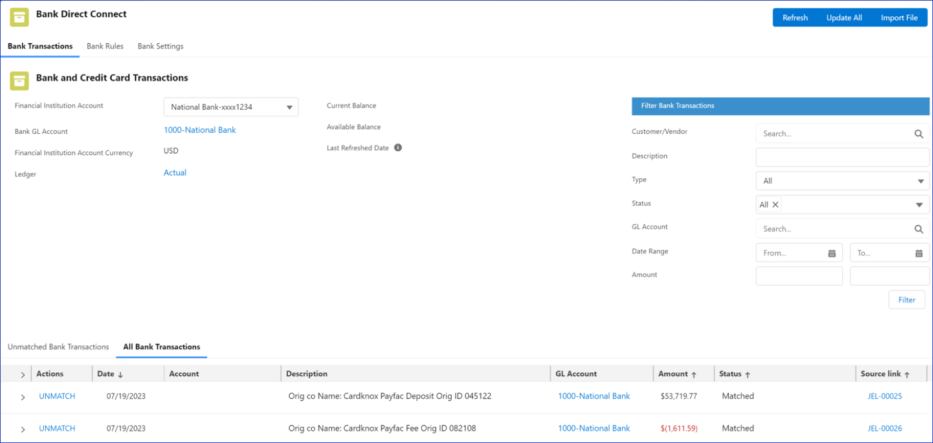Viewport: 933px width, 443px height.
Task: Focus the maximum Amount field
Action: coord(890,276)
